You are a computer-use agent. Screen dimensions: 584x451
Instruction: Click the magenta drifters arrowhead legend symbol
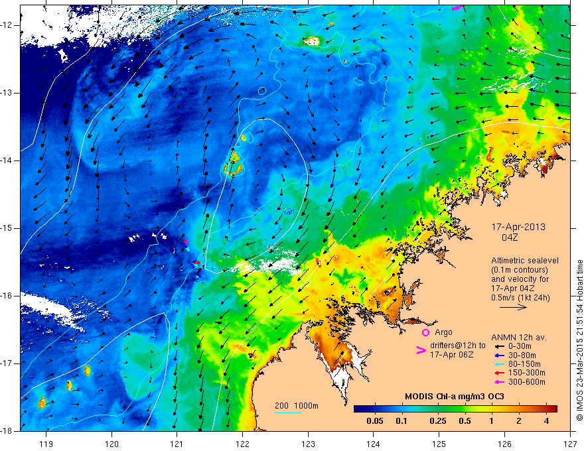pos(421,350)
